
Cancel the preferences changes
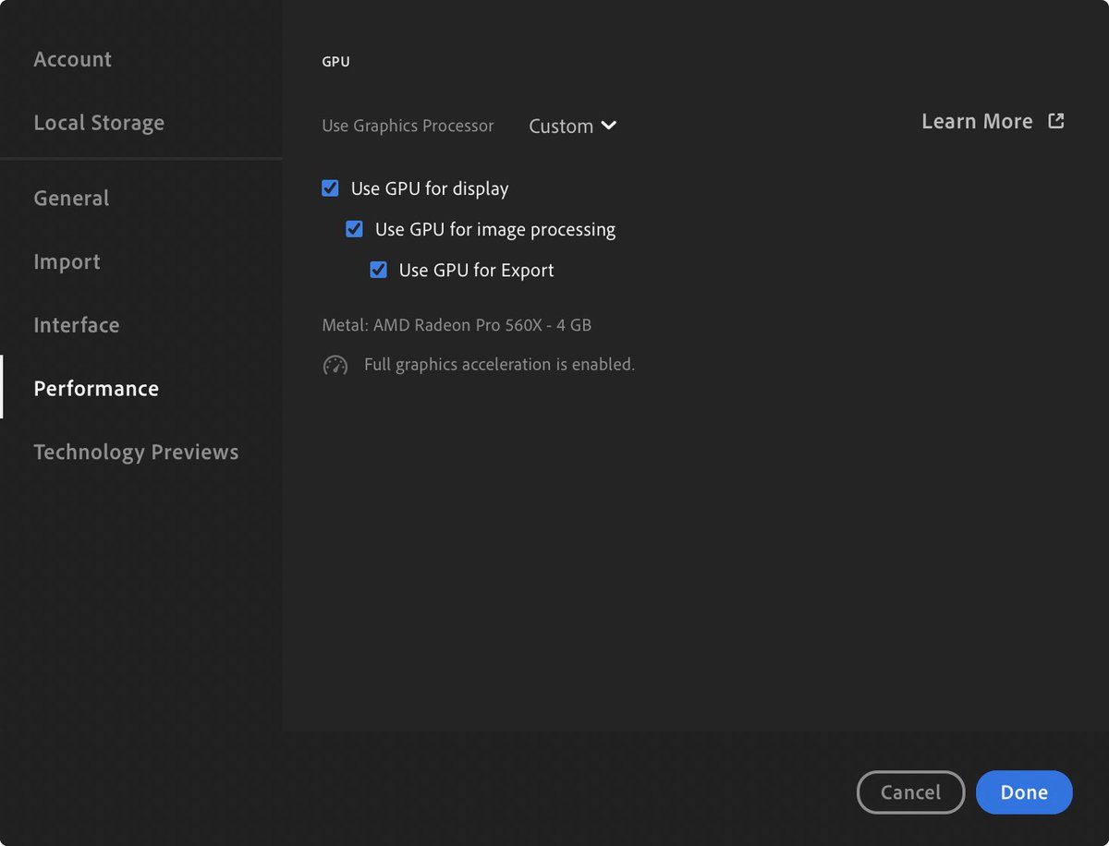[910, 792]
